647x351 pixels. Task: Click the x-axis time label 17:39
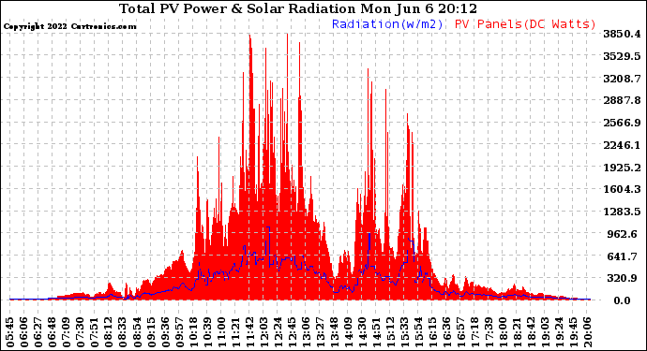pos(489,332)
